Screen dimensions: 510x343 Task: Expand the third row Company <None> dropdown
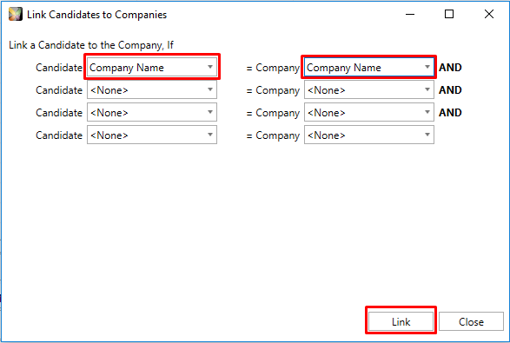pyautogui.click(x=369, y=112)
